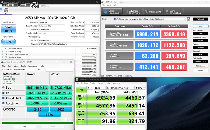Toggle the Acc.time checkbox in AS SSD
The width and height of the screenshot is (210, 130).
pos(3,103)
